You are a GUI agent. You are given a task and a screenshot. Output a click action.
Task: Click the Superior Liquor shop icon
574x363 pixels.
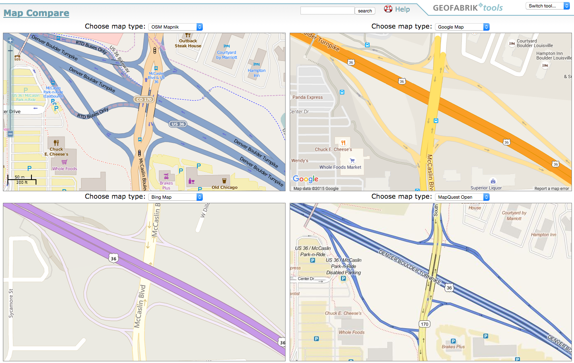[493, 181]
